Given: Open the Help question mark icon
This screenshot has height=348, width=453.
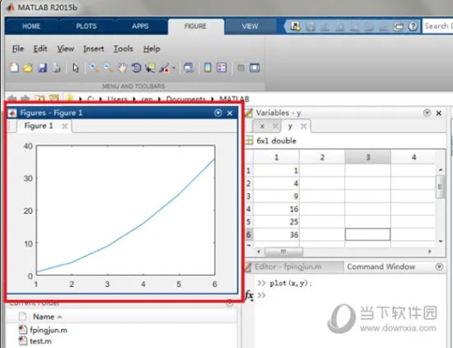Looking at the screenshot, I should (413, 26).
